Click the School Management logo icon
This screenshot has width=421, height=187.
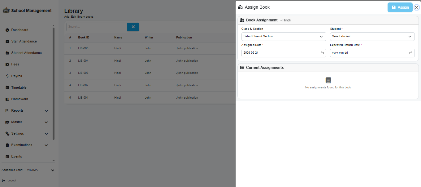tap(6, 11)
